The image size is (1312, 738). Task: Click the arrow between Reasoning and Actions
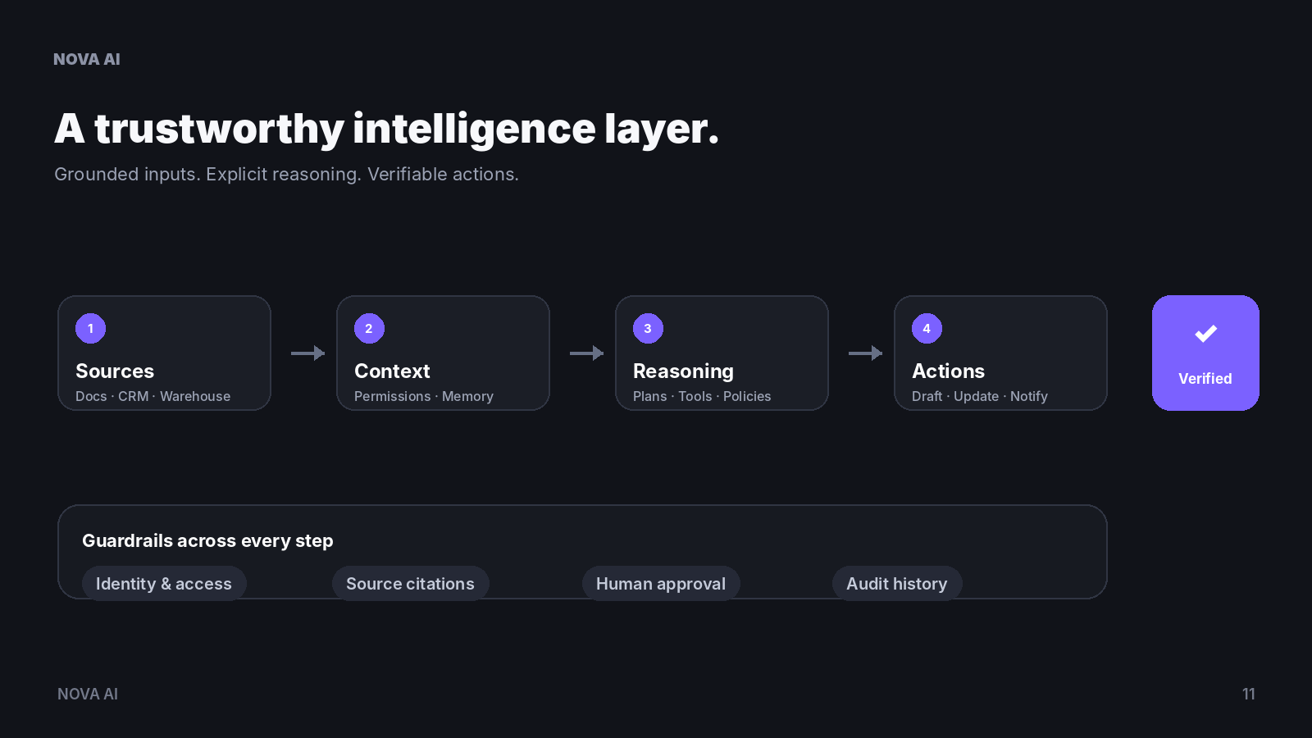pos(865,353)
